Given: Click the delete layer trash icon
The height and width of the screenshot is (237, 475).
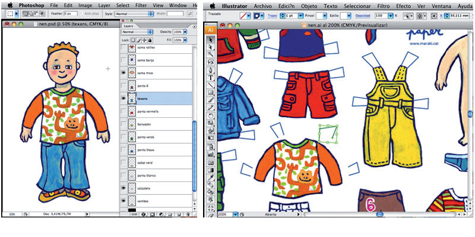Looking at the screenshot, I should pos(188,214).
